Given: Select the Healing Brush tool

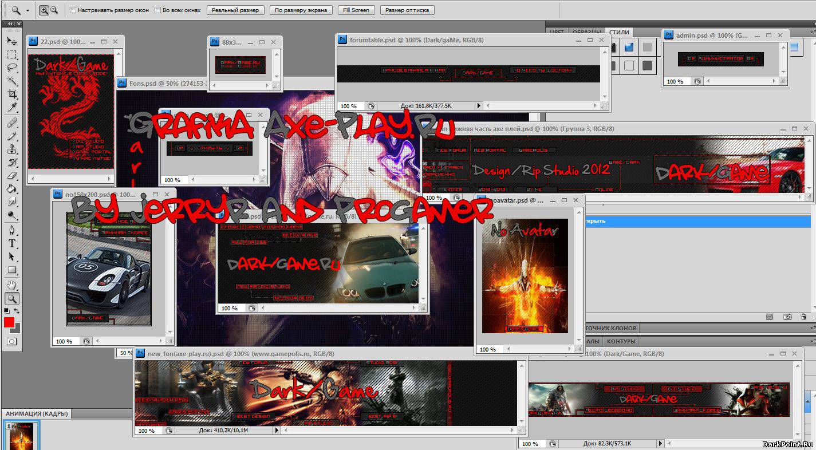Looking at the screenshot, I should (11, 123).
